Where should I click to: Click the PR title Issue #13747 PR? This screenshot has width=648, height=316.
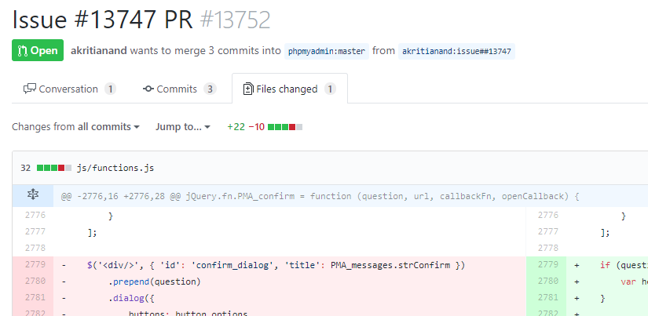click(x=102, y=19)
